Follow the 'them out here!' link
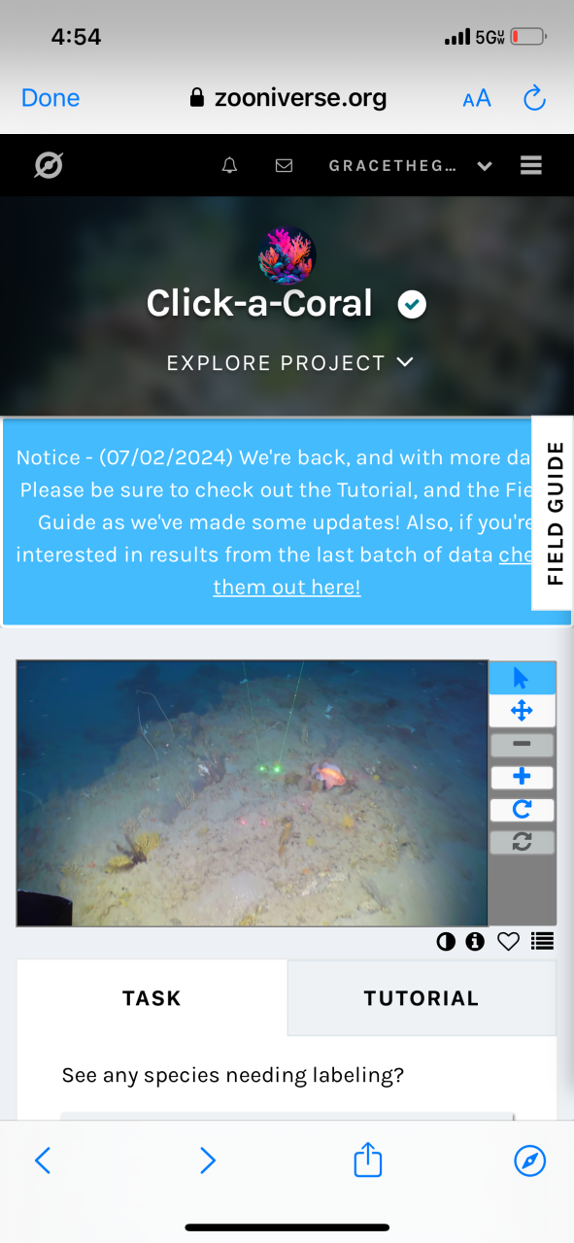This screenshot has height=1243, width=574. (x=287, y=587)
